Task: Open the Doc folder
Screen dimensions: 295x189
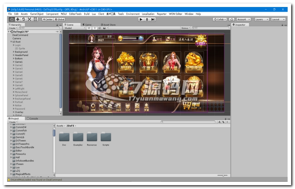Action: pos(64,139)
